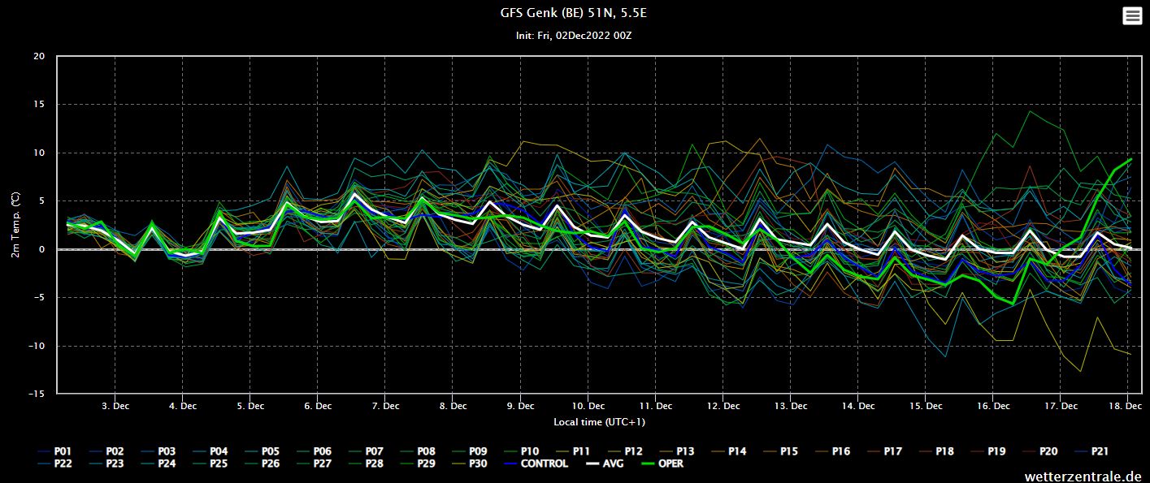The height and width of the screenshot is (483, 1150).
Task: Hide the P10 ensemble member
Action: [x=523, y=451]
